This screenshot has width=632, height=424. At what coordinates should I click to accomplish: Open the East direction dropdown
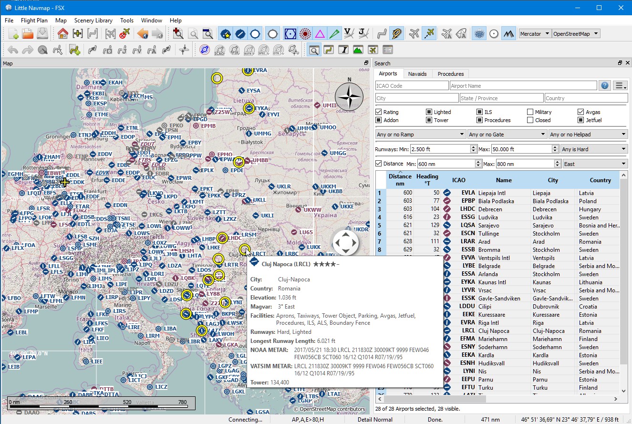595,164
